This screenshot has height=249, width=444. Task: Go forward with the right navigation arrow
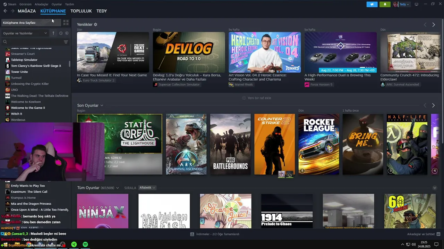12,11
